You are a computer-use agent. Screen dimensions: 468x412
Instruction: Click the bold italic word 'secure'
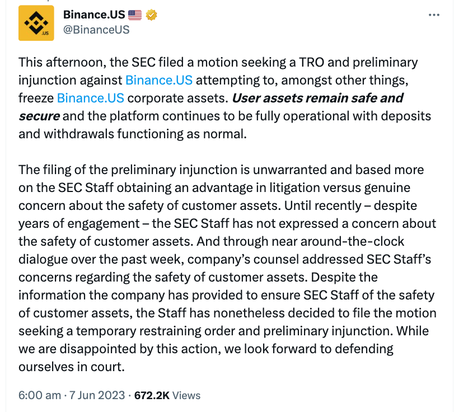(39, 116)
